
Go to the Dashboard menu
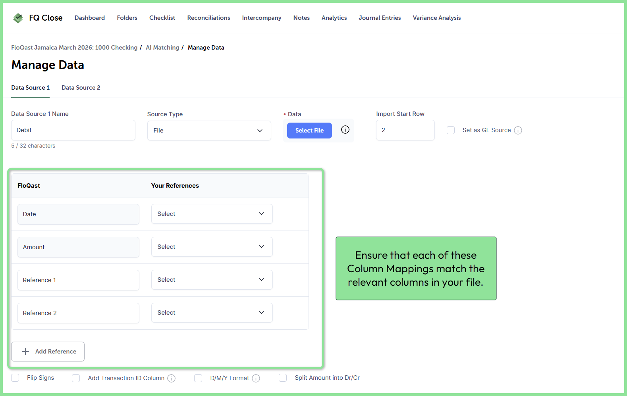(90, 18)
